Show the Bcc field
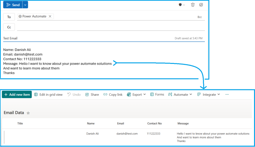The height and width of the screenshot is (147, 255). click(x=200, y=17)
